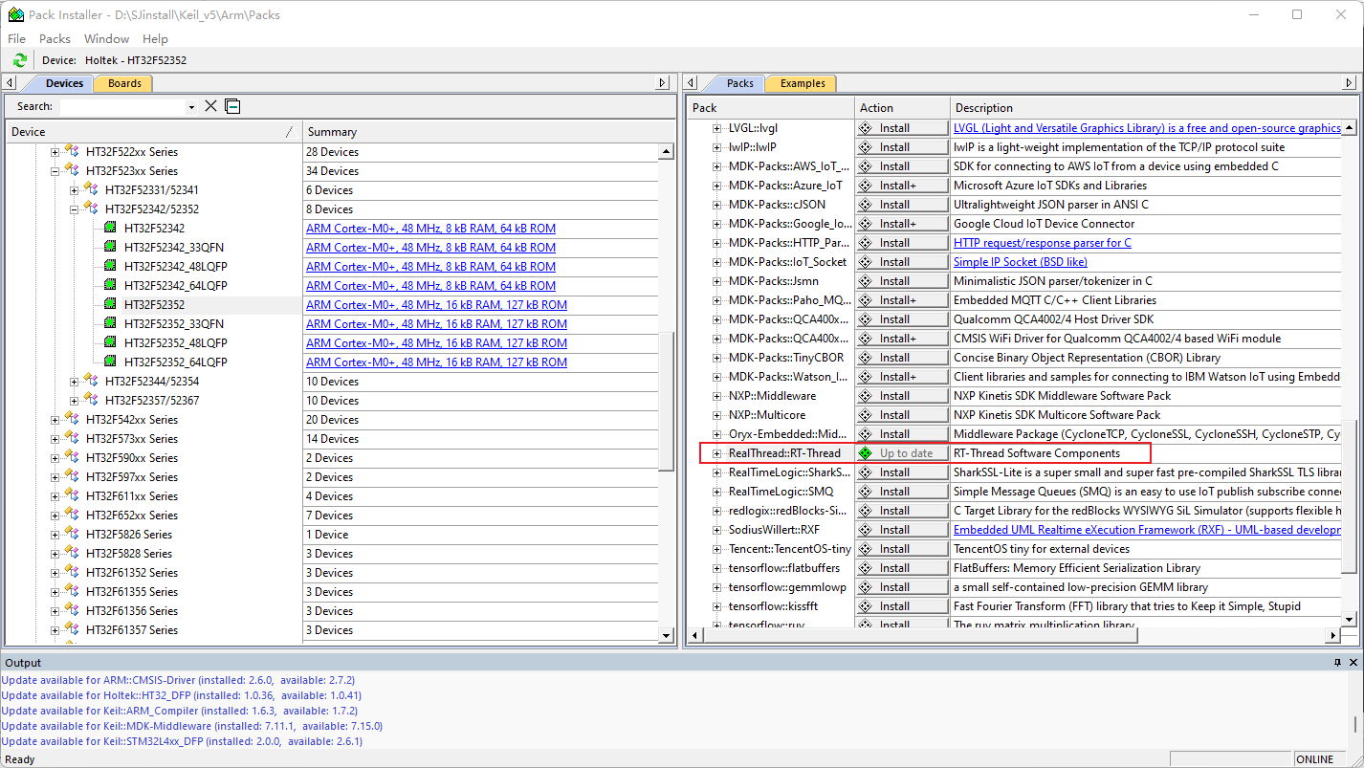Viewport: 1364px width, 768px height.
Task: Click the Pack Installer title bar icon
Action: pyautogui.click(x=16, y=14)
